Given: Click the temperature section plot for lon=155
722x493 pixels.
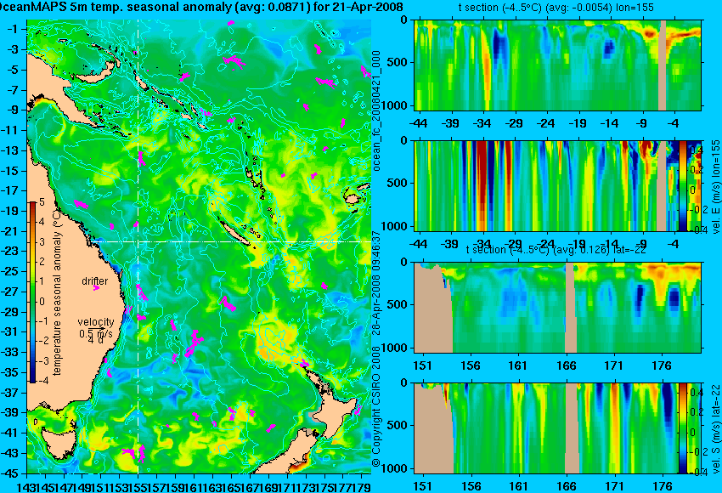Looking at the screenshot, I should click(558, 65).
